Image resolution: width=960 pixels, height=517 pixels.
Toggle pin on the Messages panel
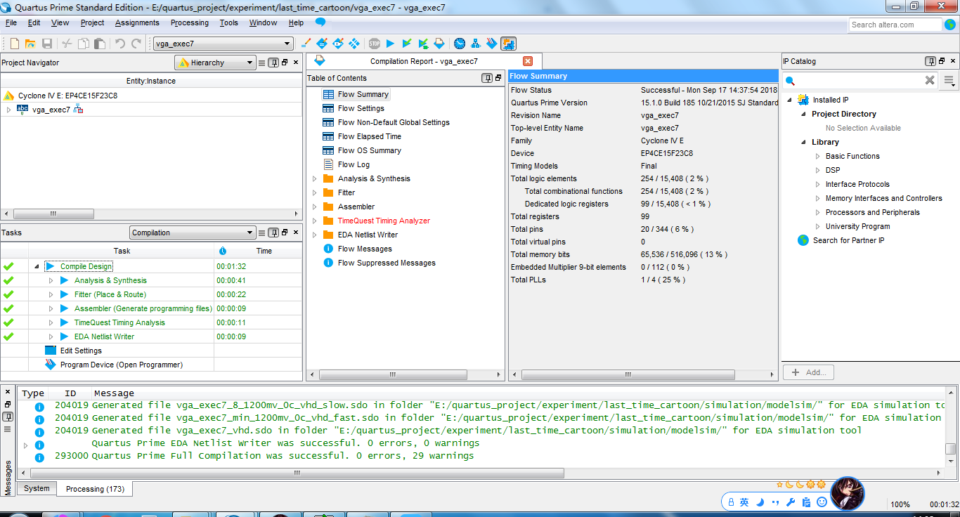pos(8,416)
